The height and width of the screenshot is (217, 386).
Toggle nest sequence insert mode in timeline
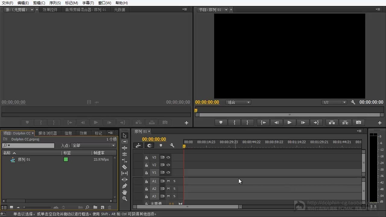tap(138, 146)
